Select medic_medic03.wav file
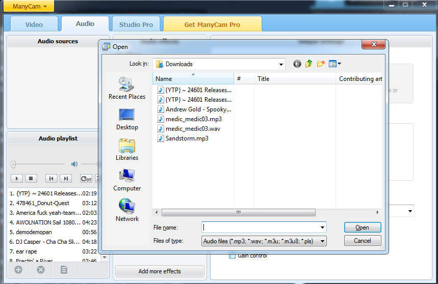Screen dimensions: 438x284 coord(189,129)
